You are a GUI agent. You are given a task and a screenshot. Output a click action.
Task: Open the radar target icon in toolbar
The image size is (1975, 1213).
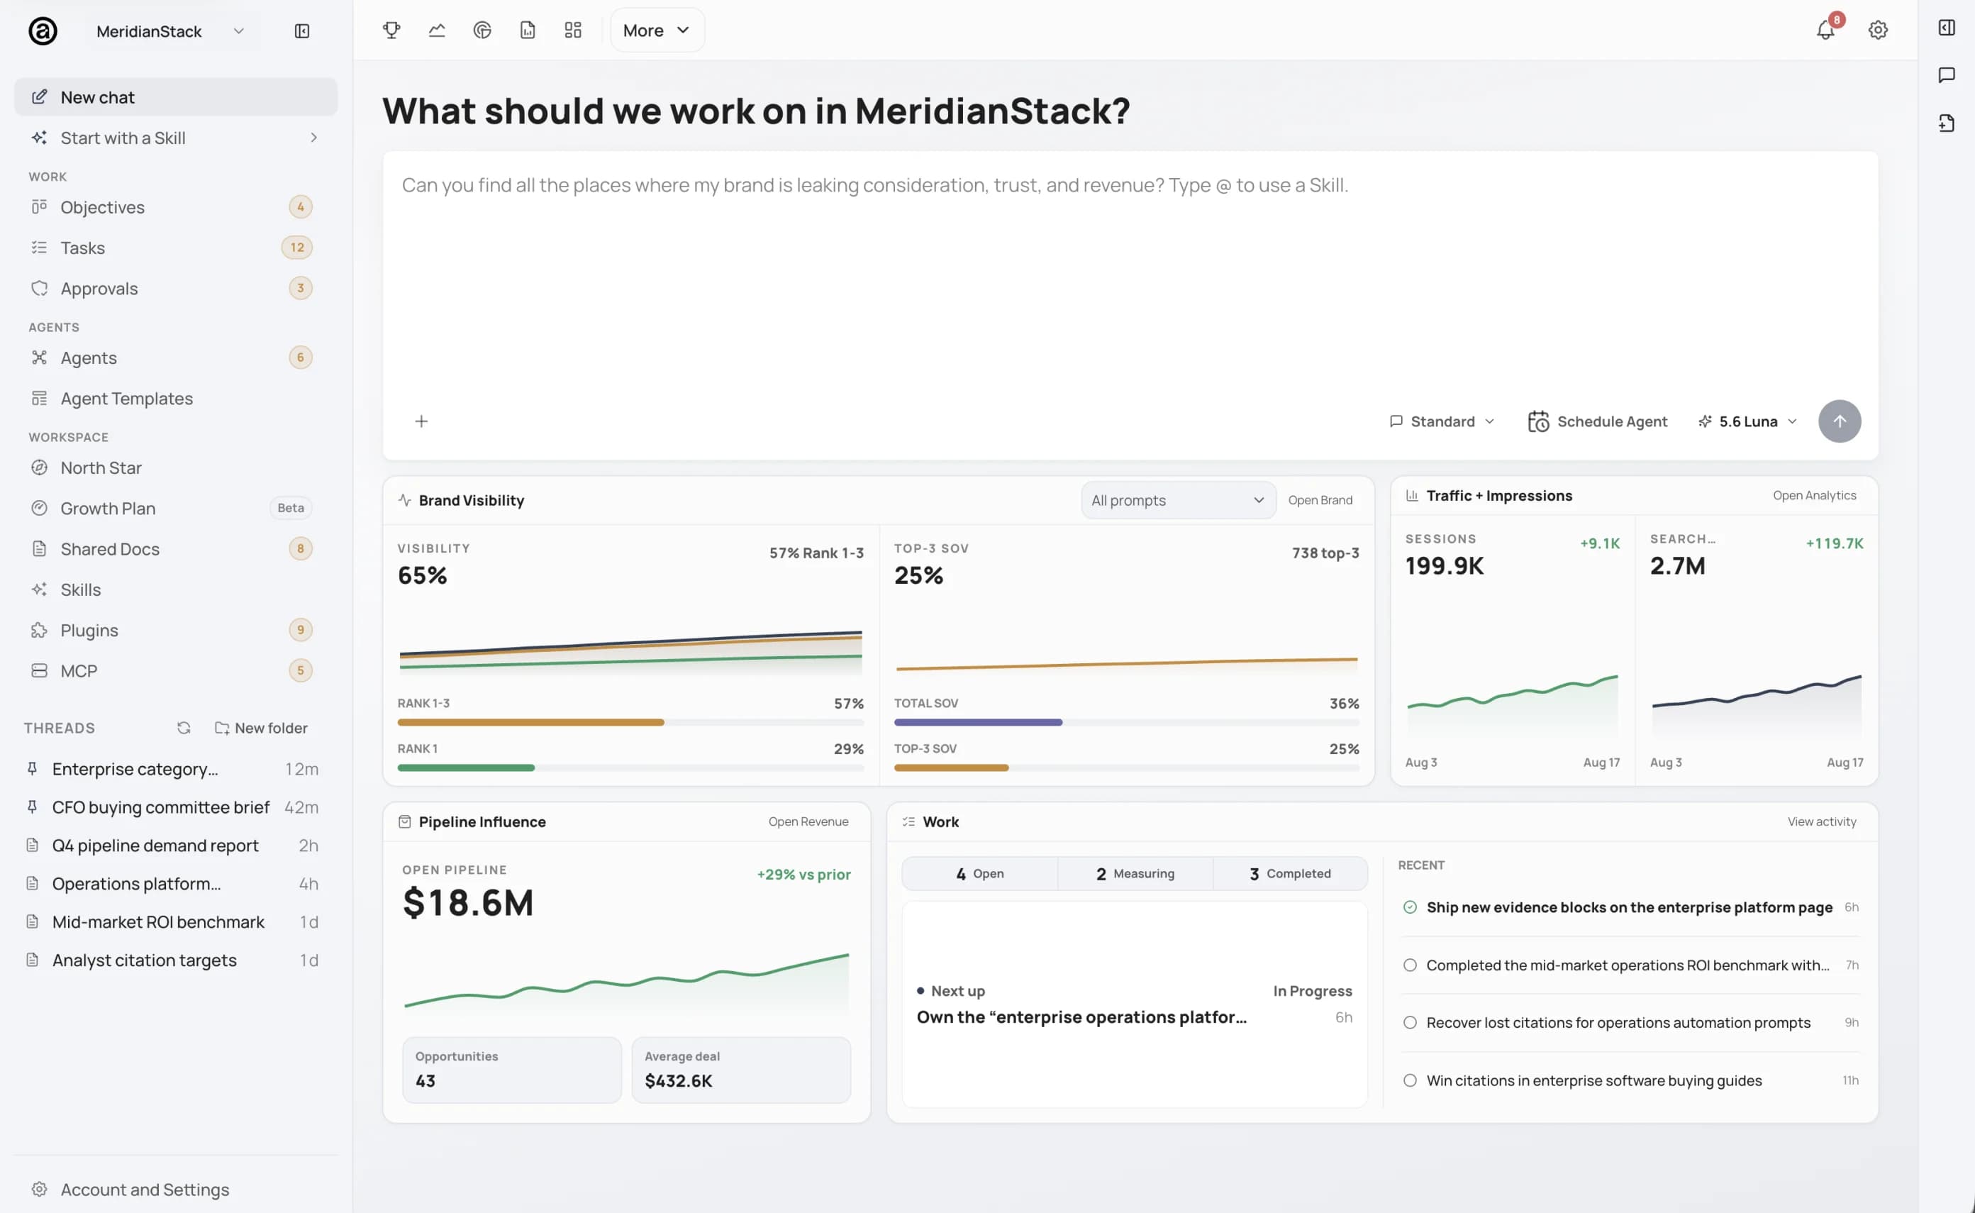click(482, 30)
